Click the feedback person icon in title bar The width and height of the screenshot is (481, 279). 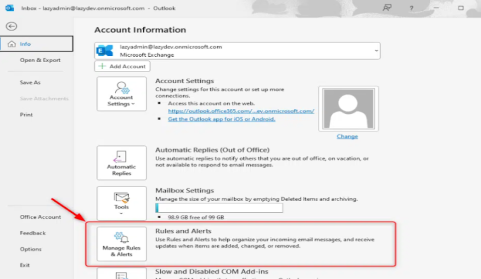(x=387, y=8)
